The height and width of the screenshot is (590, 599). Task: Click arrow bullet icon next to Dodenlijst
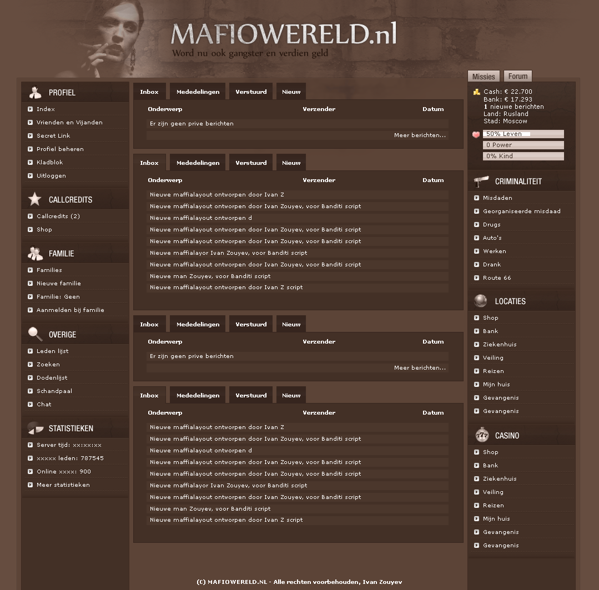click(30, 378)
